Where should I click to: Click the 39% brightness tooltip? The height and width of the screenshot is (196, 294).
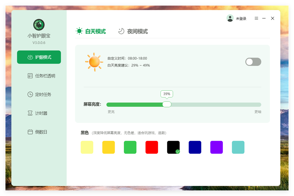(167, 94)
